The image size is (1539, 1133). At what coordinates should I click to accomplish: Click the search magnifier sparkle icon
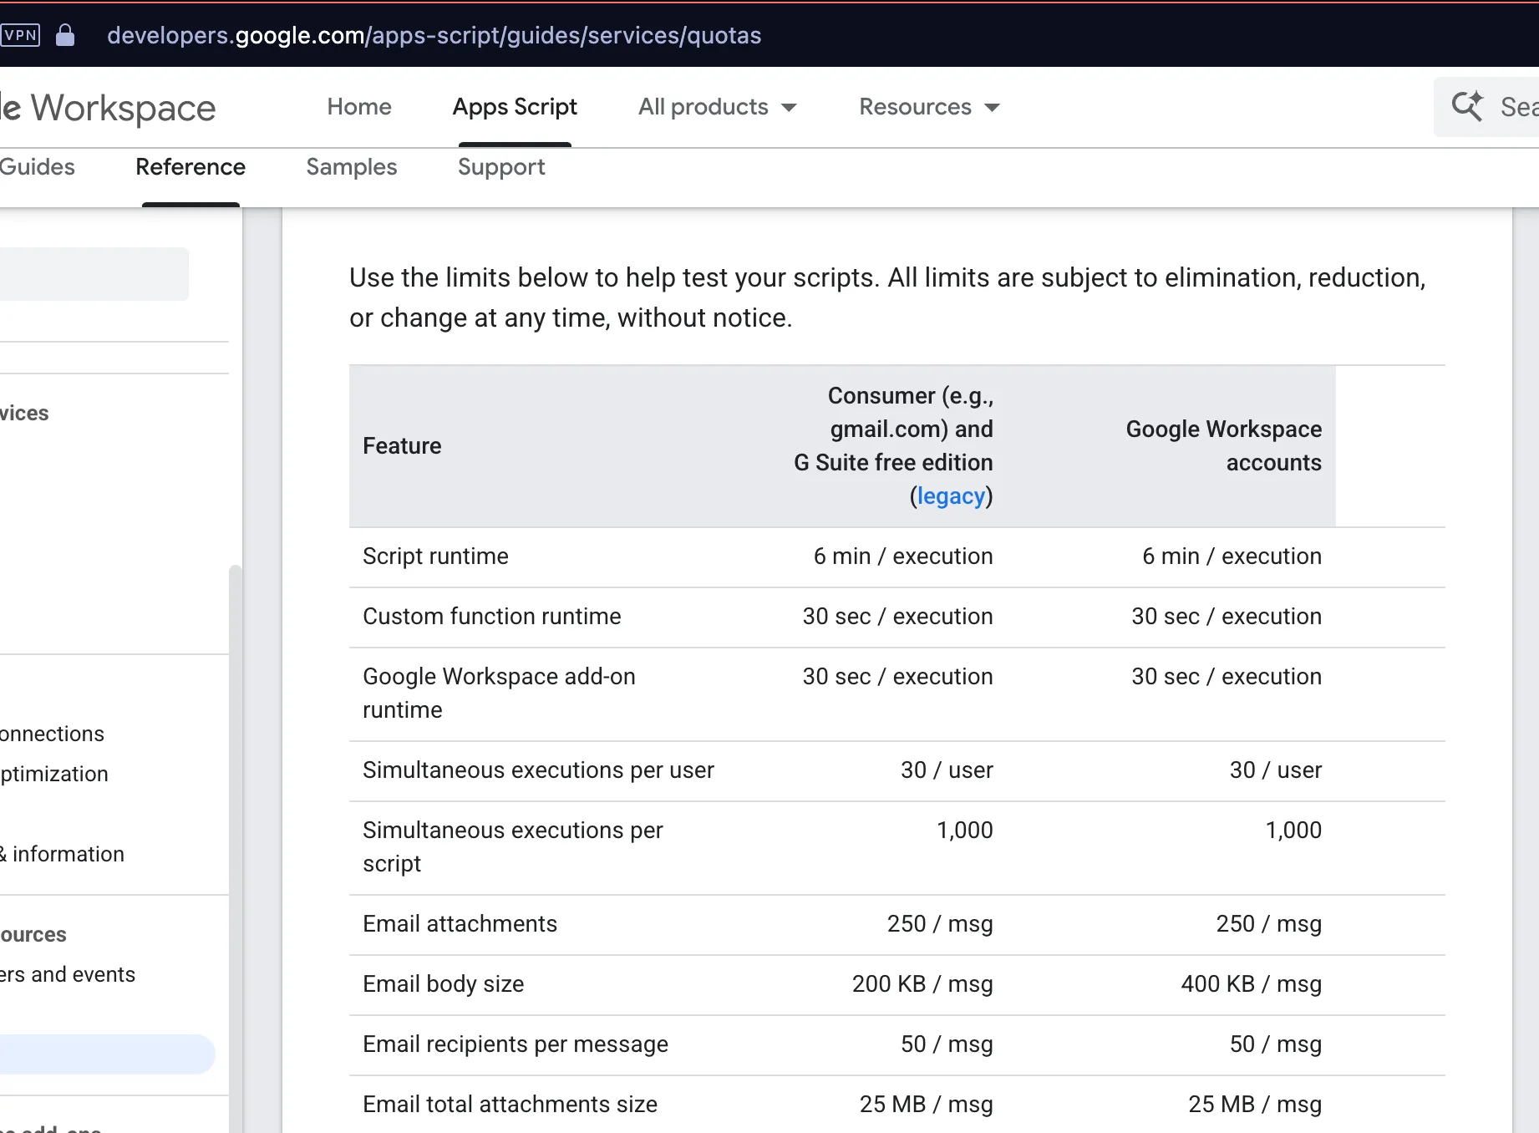pos(1467,106)
